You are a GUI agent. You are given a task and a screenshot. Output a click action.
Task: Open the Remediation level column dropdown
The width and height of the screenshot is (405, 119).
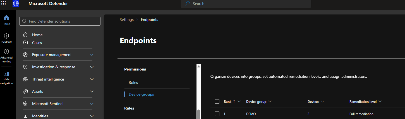pos(380,102)
